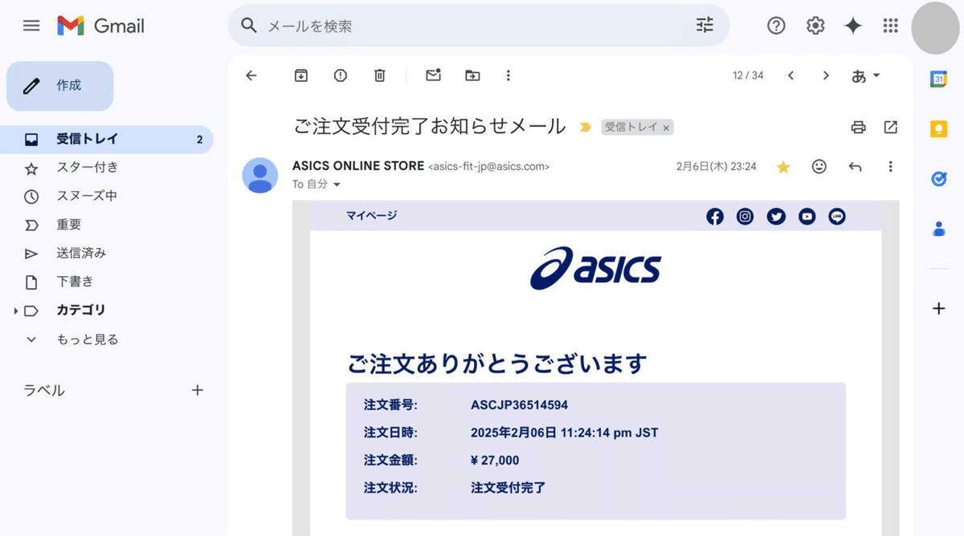Screen dimensions: 964x536
Task: Open message more options menu
Action: [890, 167]
